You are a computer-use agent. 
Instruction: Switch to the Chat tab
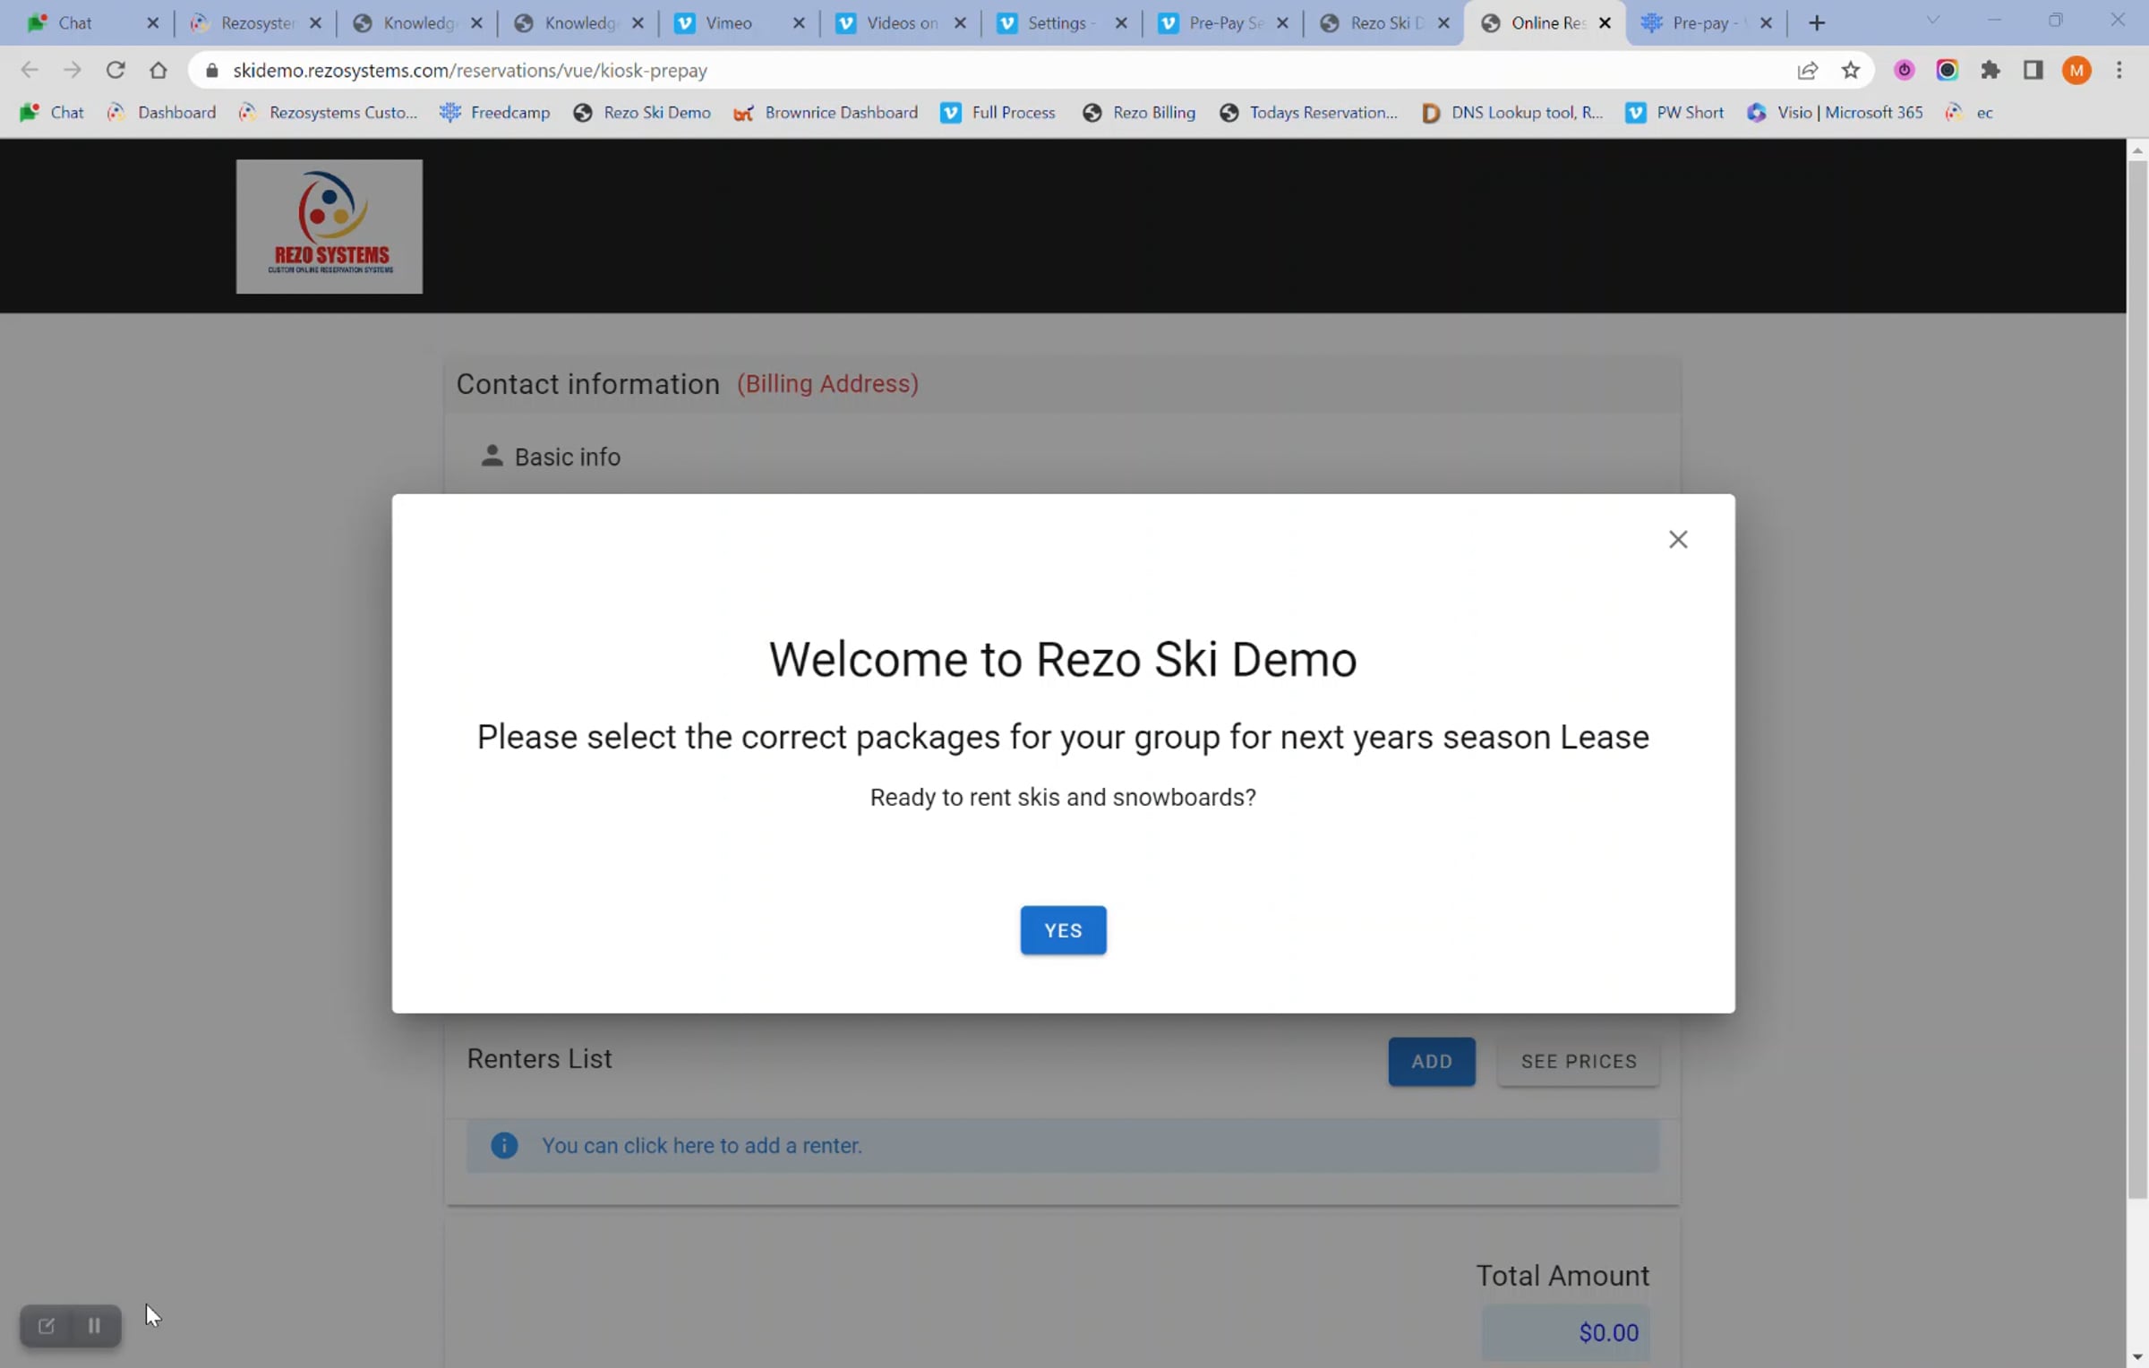(75, 23)
